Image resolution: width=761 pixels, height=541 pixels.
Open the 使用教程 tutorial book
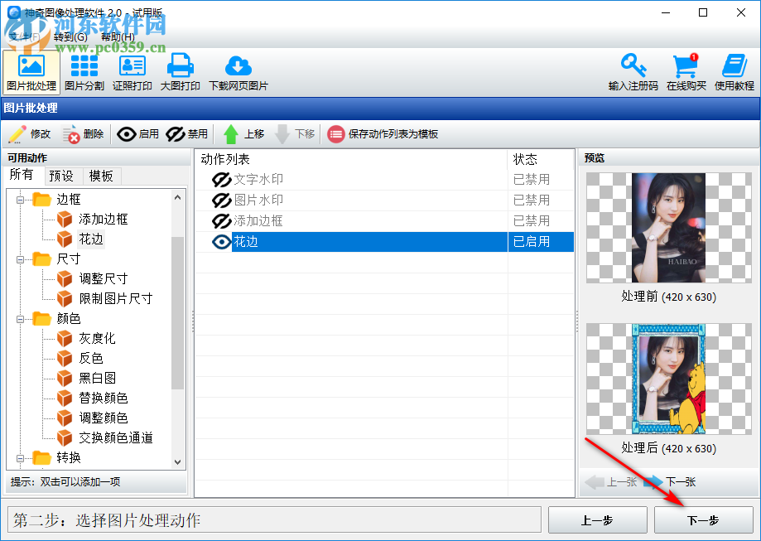(734, 72)
